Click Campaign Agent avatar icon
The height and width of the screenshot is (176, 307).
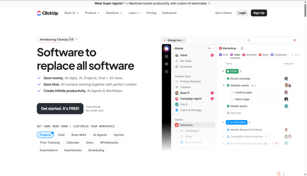coord(177,99)
